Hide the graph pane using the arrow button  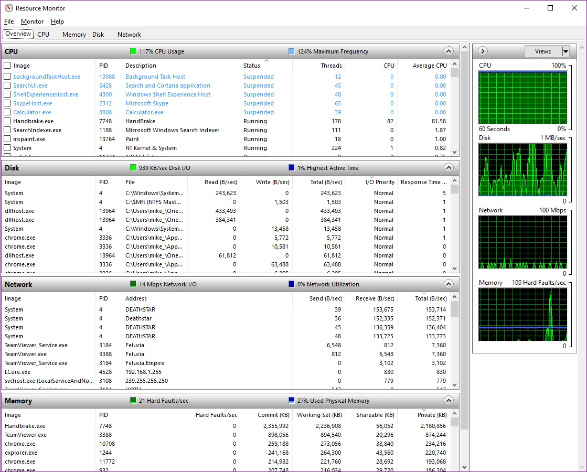[x=483, y=51]
